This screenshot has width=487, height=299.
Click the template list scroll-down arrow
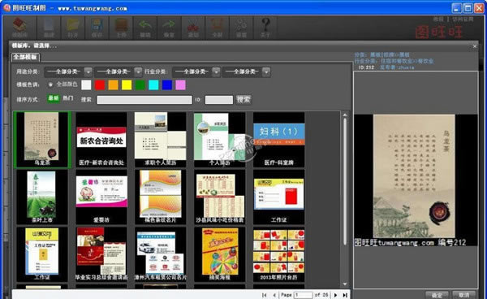pos(345,284)
